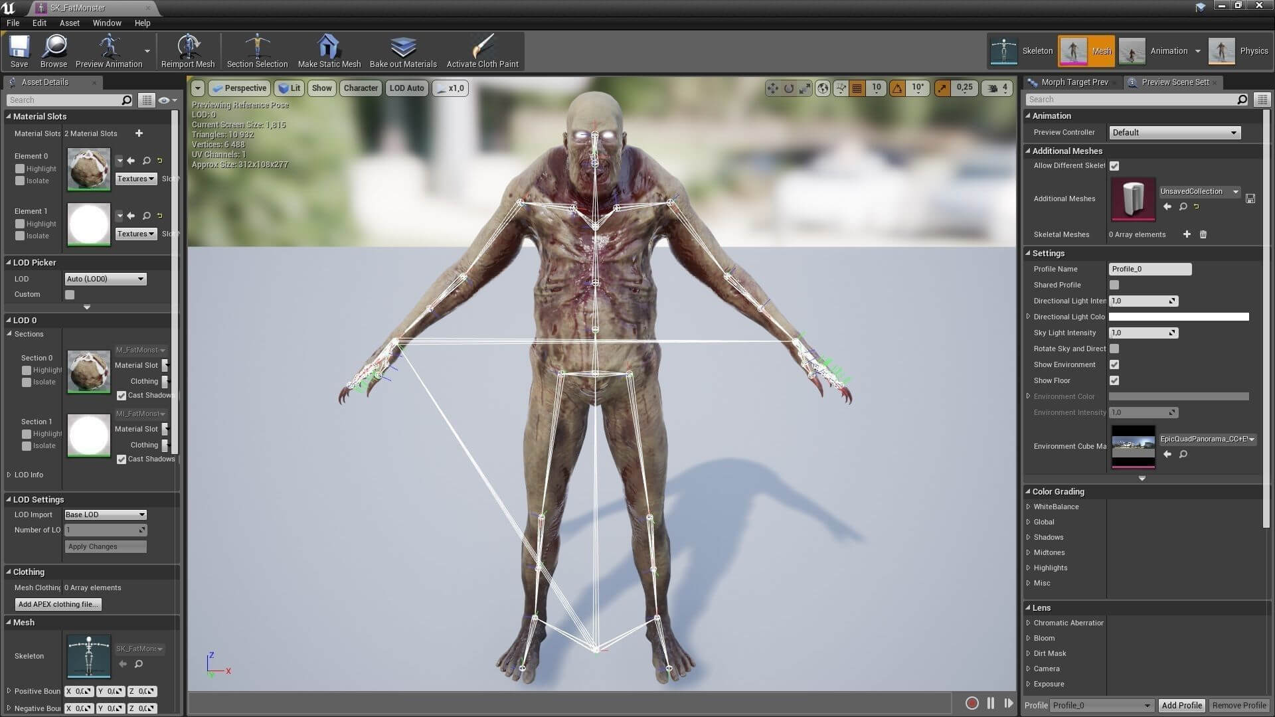Enable the Shared Profile checkbox

pyautogui.click(x=1114, y=285)
